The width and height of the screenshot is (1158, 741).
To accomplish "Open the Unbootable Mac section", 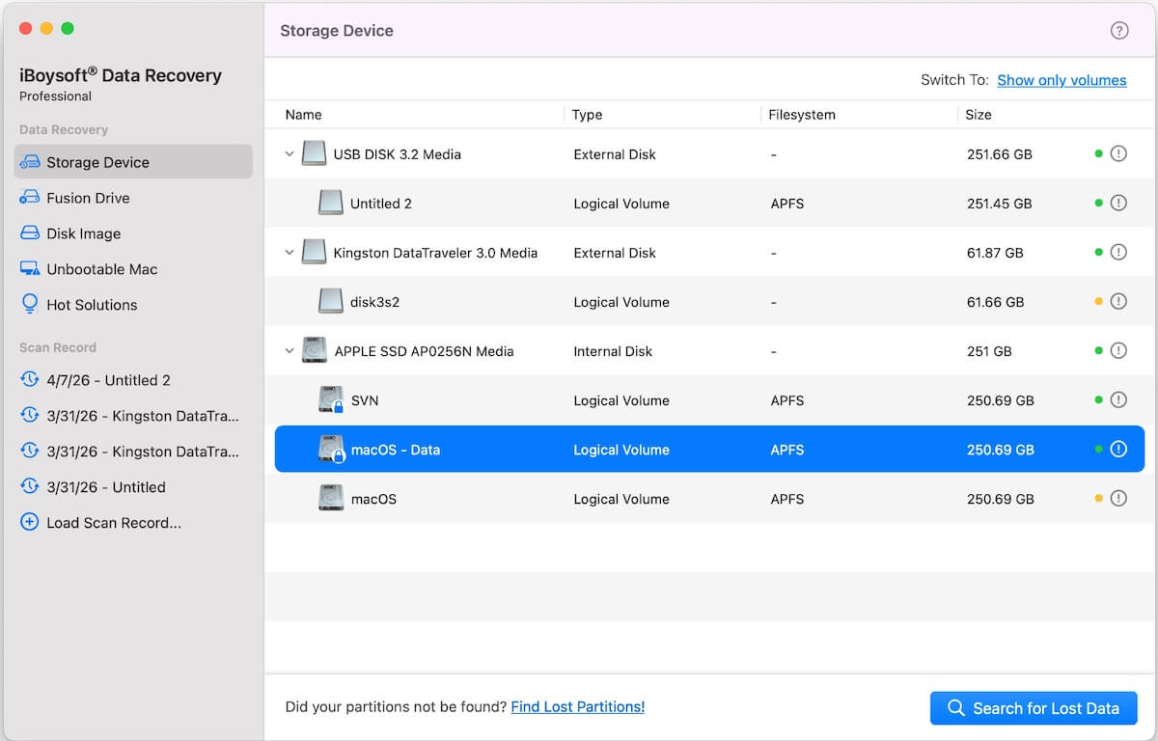I will point(133,269).
